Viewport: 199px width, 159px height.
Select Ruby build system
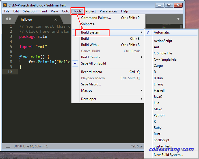click(171, 128)
